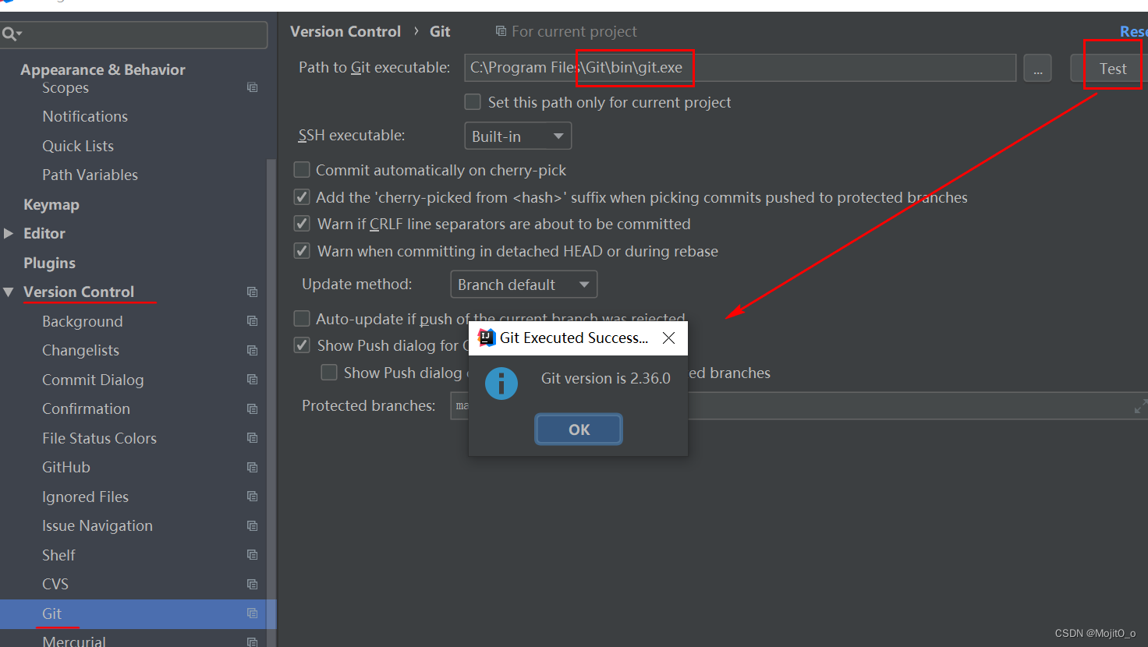Click the project icon beside GitHub
Image resolution: width=1148 pixels, height=647 pixels.
tap(252, 467)
